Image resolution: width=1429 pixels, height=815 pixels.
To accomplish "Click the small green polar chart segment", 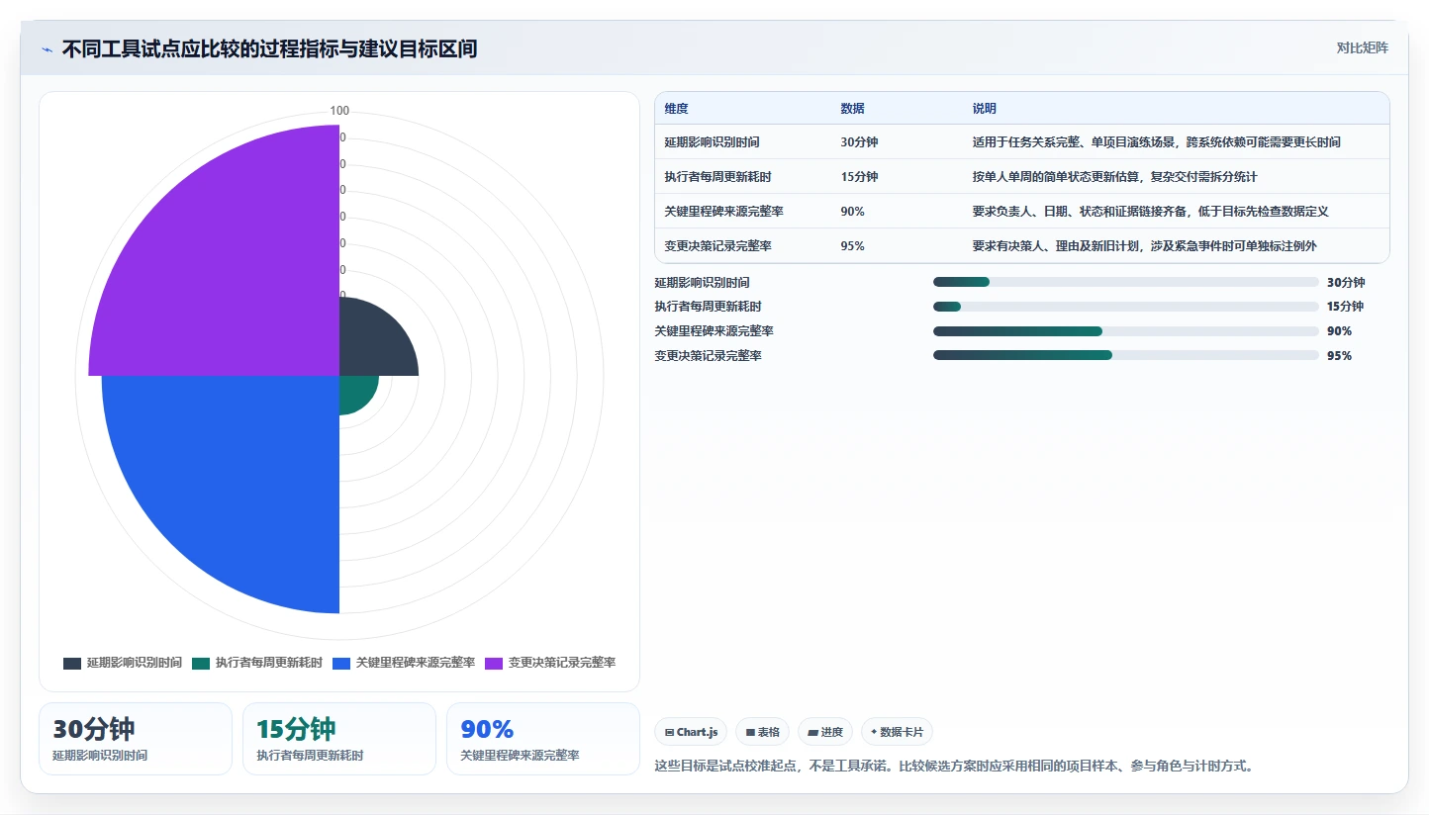I will (x=354, y=391).
